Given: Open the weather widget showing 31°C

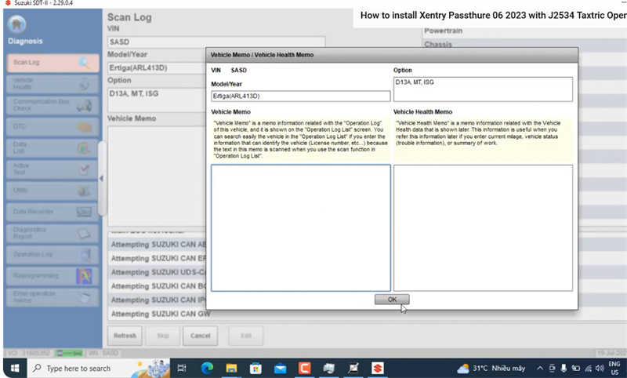Looking at the screenshot, I should click(x=491, y=368).
